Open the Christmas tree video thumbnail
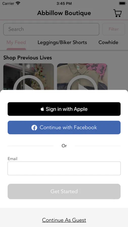Screen dimensions: 128x227 pyautogui.click(x=29, y=77)
